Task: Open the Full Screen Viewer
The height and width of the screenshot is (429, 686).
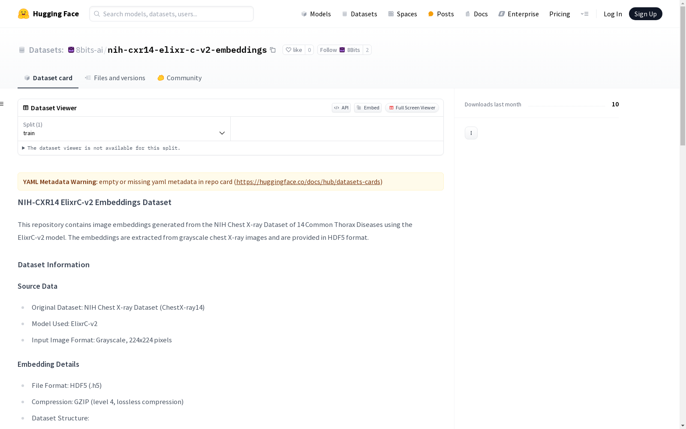Action: [412, 108]
